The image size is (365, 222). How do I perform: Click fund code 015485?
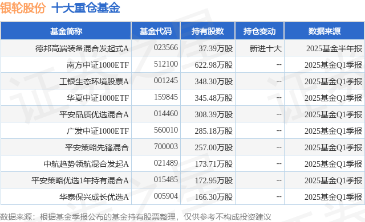click(166, 179)
